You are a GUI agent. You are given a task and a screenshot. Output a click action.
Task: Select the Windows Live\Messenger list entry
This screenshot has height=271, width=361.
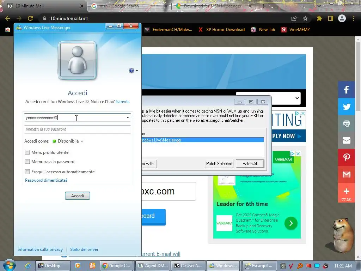203,140
